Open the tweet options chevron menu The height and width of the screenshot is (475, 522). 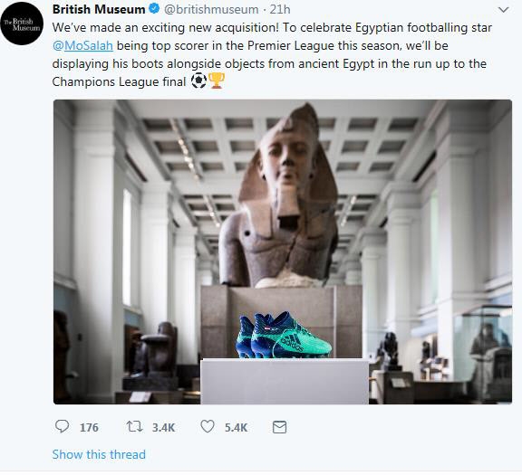coord(503,10)
